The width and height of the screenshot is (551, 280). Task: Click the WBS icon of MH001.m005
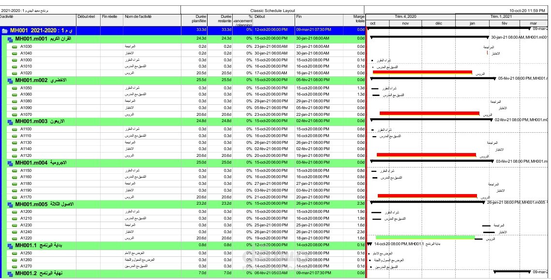10,205
